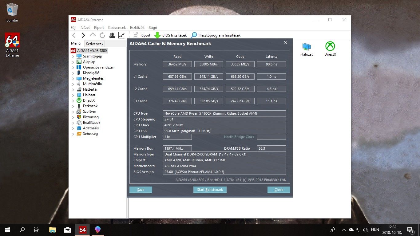Screen dimensions: 420x236
Task: Expand the Multimédia node chevron
Action: [x=73, y=84]
